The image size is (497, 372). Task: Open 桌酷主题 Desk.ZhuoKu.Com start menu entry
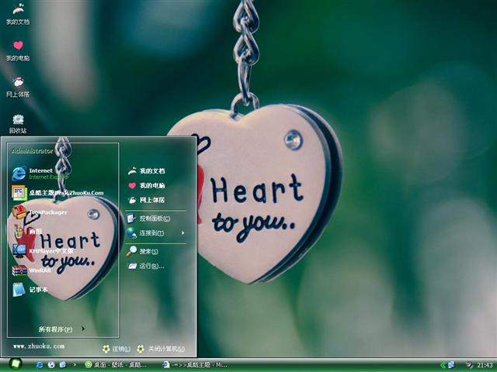coord(57,193)
